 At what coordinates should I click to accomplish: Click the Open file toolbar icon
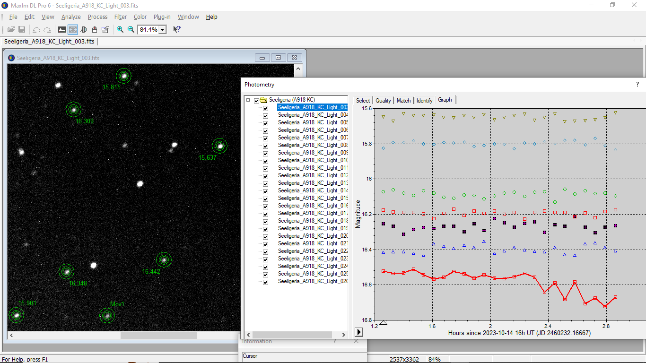point(11,29)
